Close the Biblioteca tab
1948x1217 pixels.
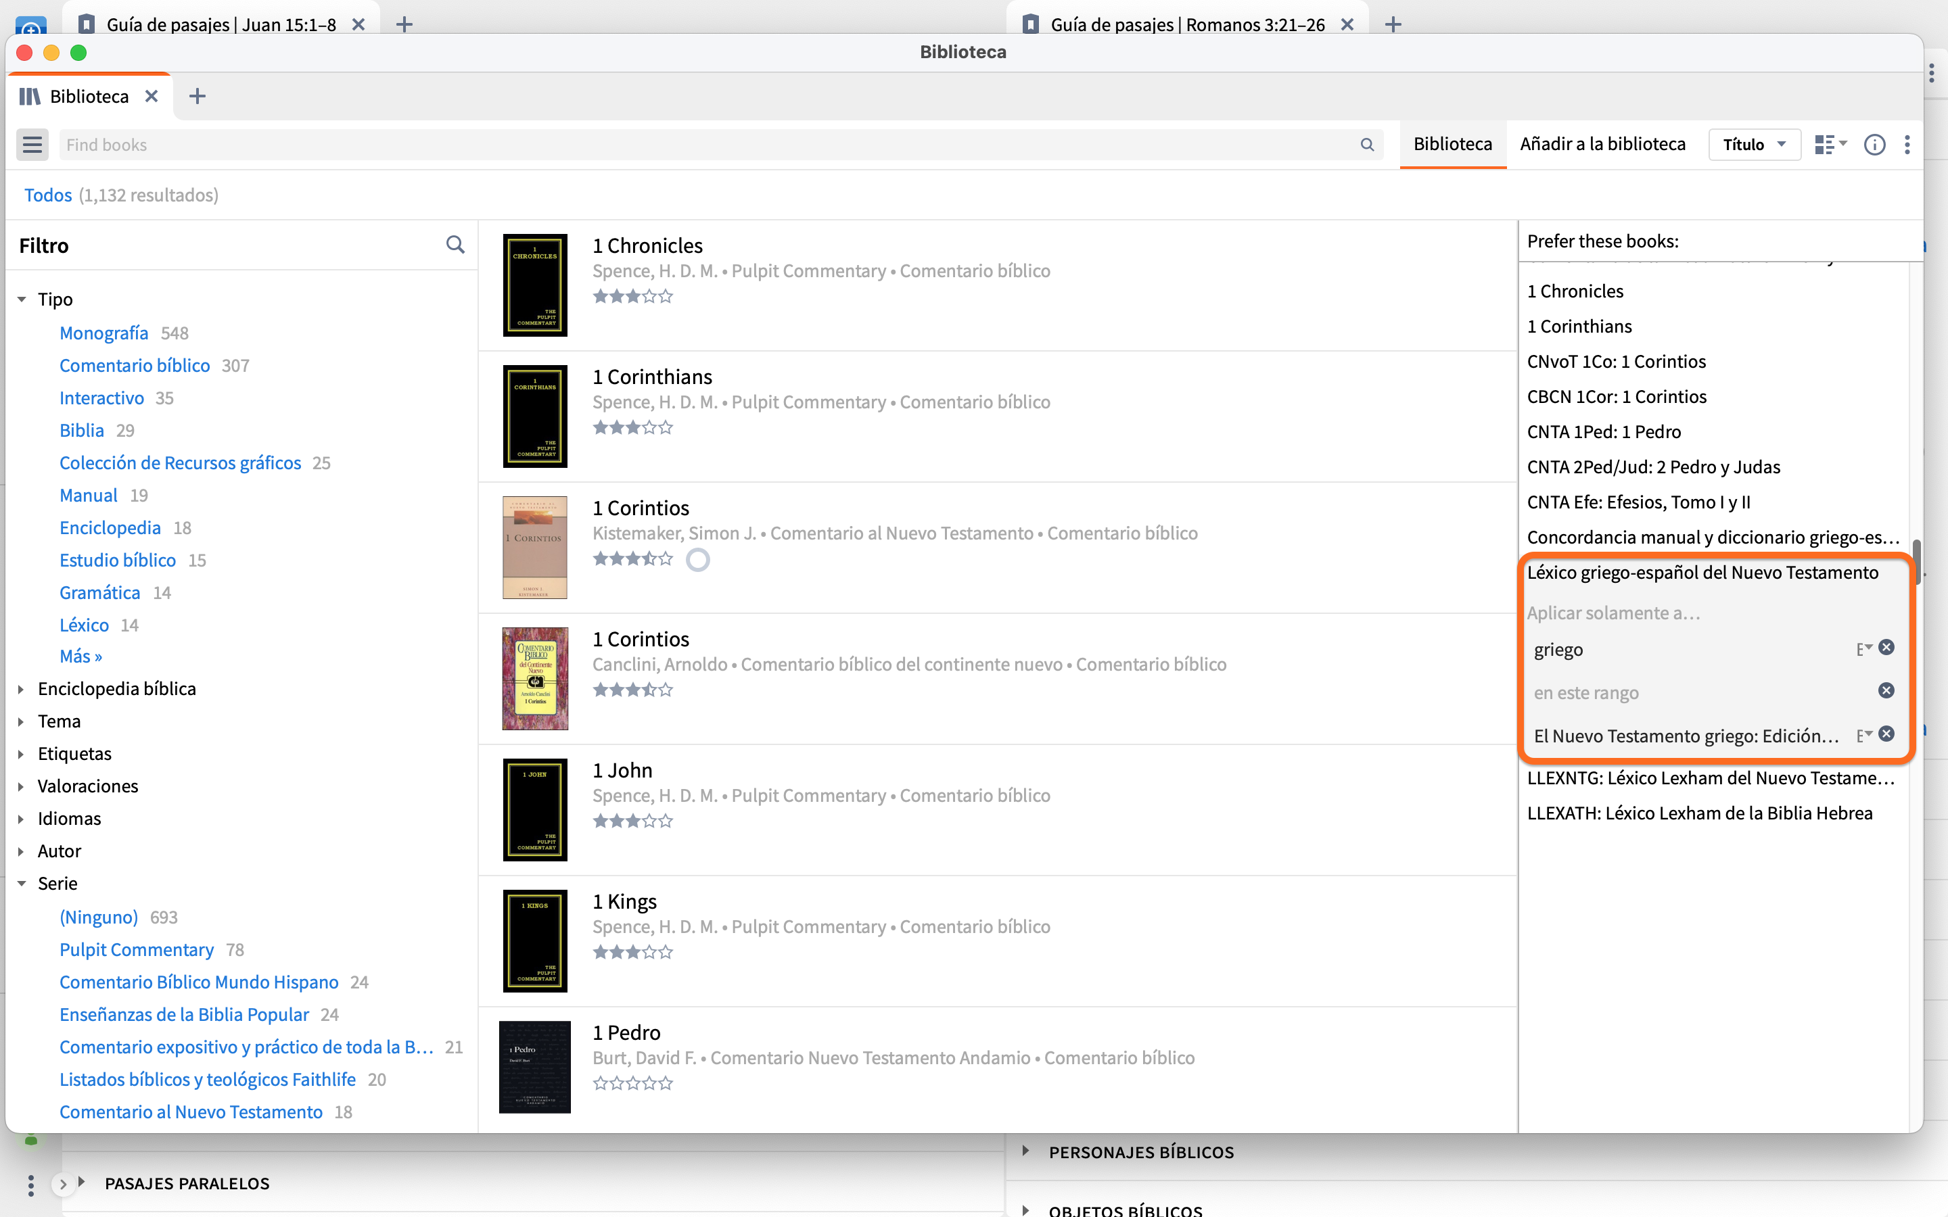click(152, 97)
